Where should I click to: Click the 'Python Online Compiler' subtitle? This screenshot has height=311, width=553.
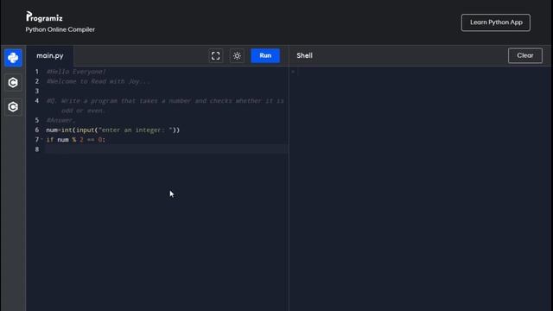pyautogui.click(x=60, y=29)
